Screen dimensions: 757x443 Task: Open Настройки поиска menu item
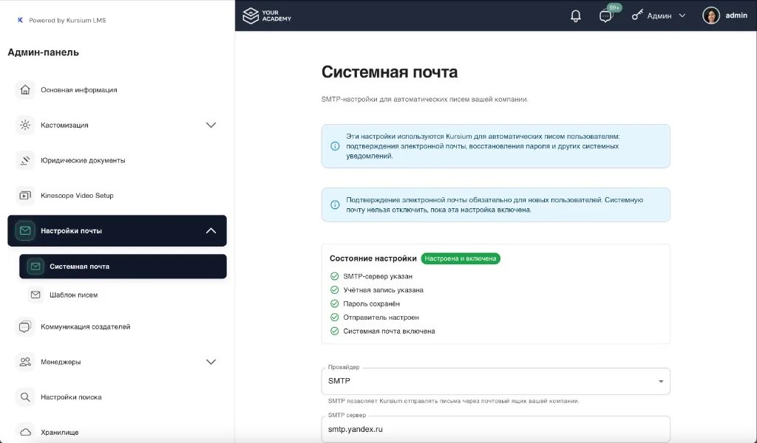[117, 397]
